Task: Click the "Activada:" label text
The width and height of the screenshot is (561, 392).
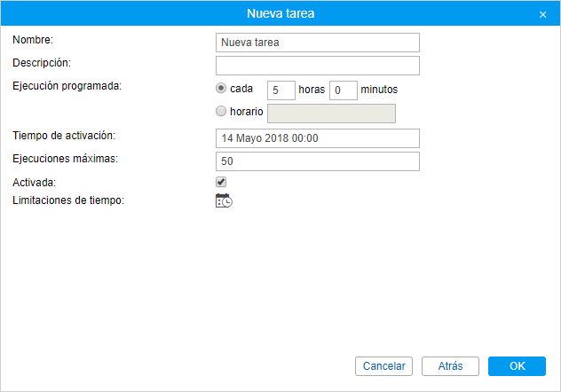Action: [x=35, y=182]
